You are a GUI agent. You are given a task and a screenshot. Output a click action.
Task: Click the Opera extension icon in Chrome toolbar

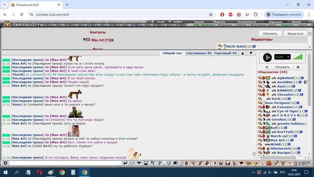222,15
